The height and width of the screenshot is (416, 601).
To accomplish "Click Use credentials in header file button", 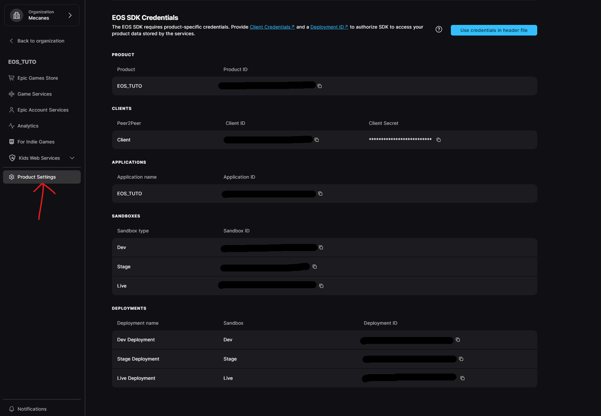I will (x=493, y=30).
